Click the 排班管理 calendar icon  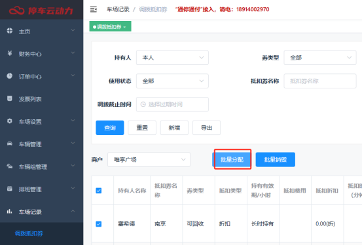point(9,189)
